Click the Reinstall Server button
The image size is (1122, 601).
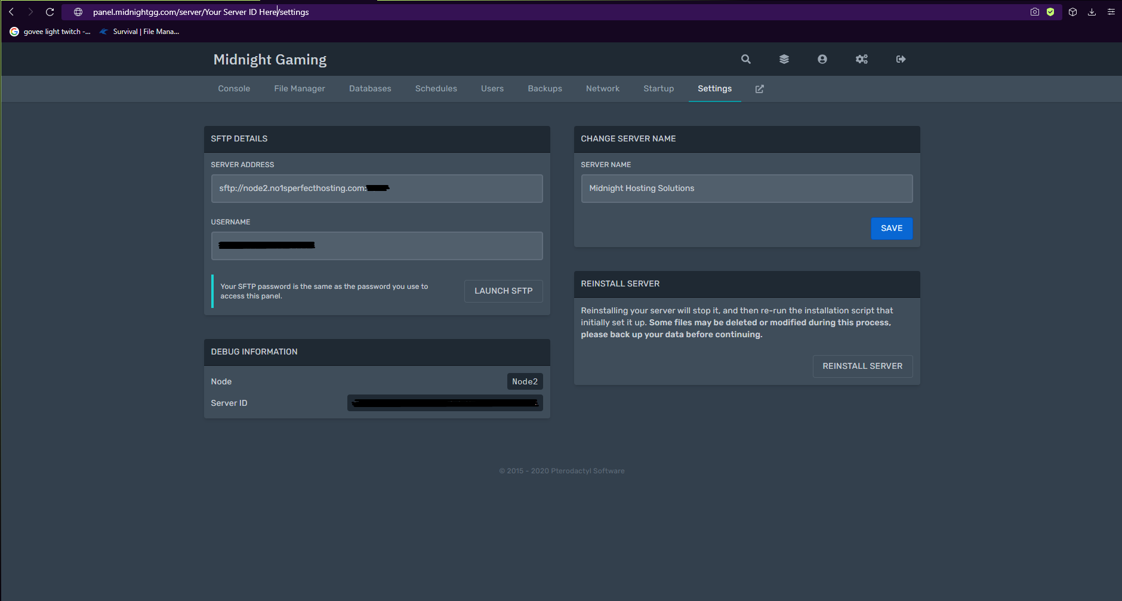point(862,366)
